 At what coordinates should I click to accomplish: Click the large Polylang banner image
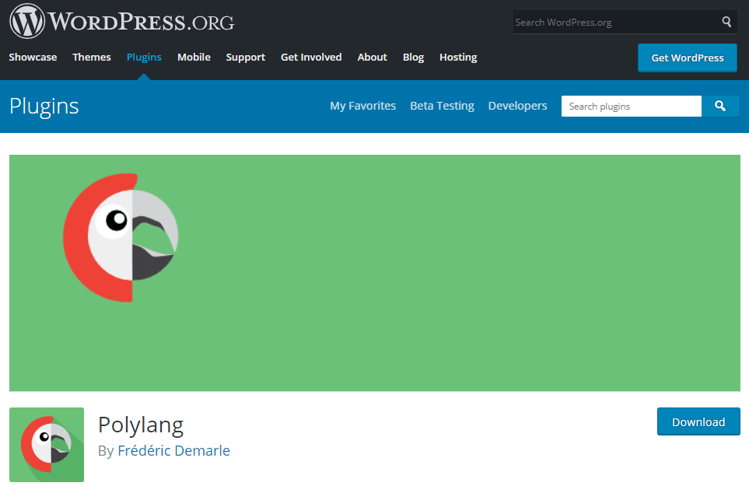[375, 273]
